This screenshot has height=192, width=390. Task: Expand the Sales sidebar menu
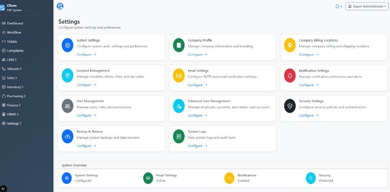pos(10,78)
